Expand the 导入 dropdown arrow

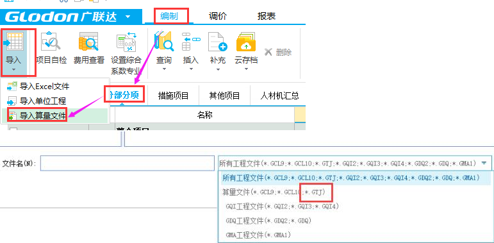coord(13,69)
